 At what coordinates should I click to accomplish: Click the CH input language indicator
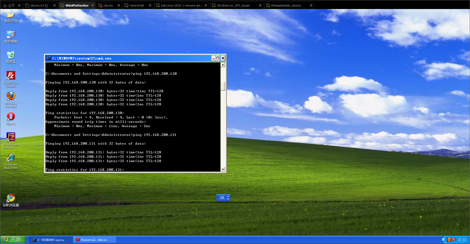point(222,198)
